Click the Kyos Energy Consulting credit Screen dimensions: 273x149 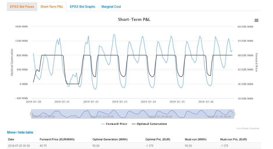click(248, 128)
